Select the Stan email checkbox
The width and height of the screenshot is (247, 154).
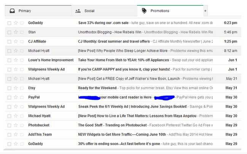point(9,32)
